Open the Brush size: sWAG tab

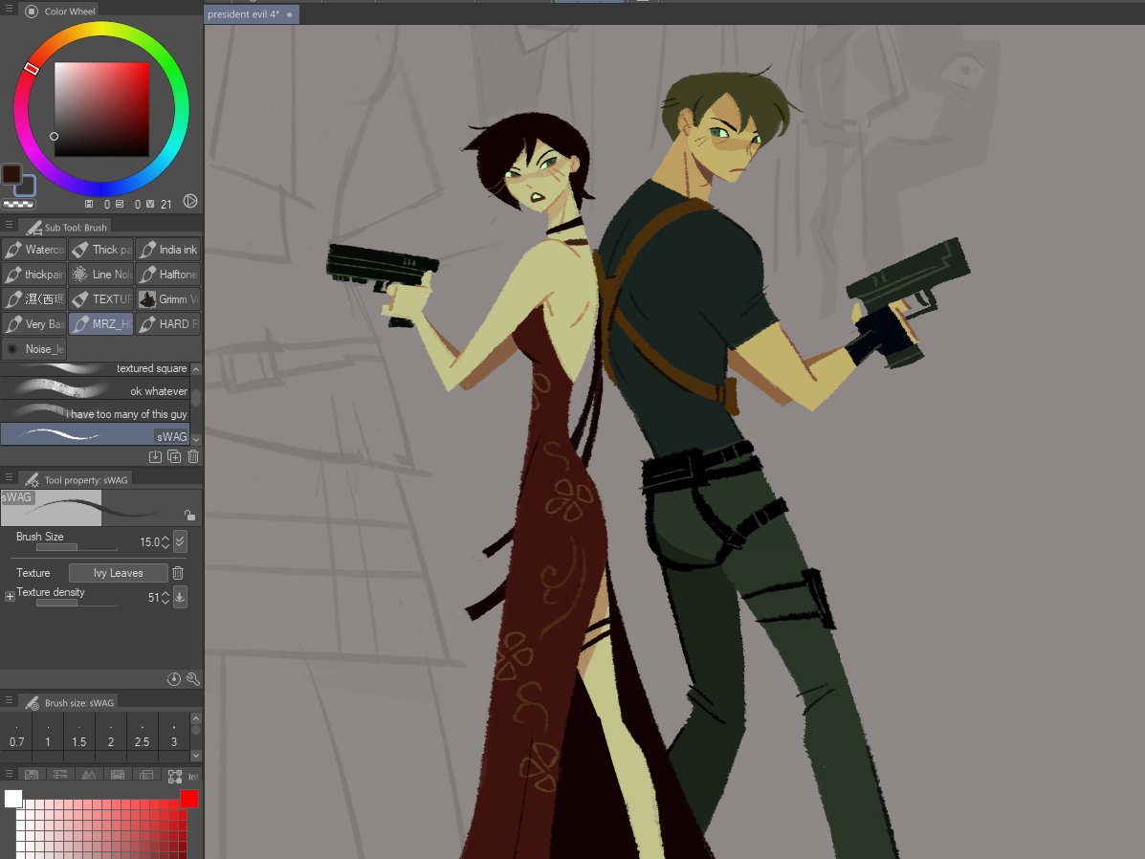(70, 703)
